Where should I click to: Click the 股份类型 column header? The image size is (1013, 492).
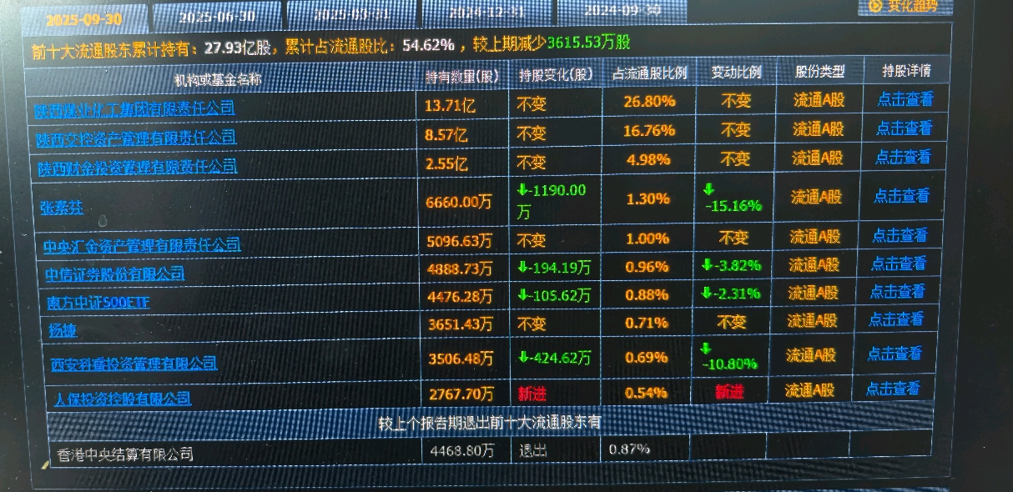pos(819,72)
